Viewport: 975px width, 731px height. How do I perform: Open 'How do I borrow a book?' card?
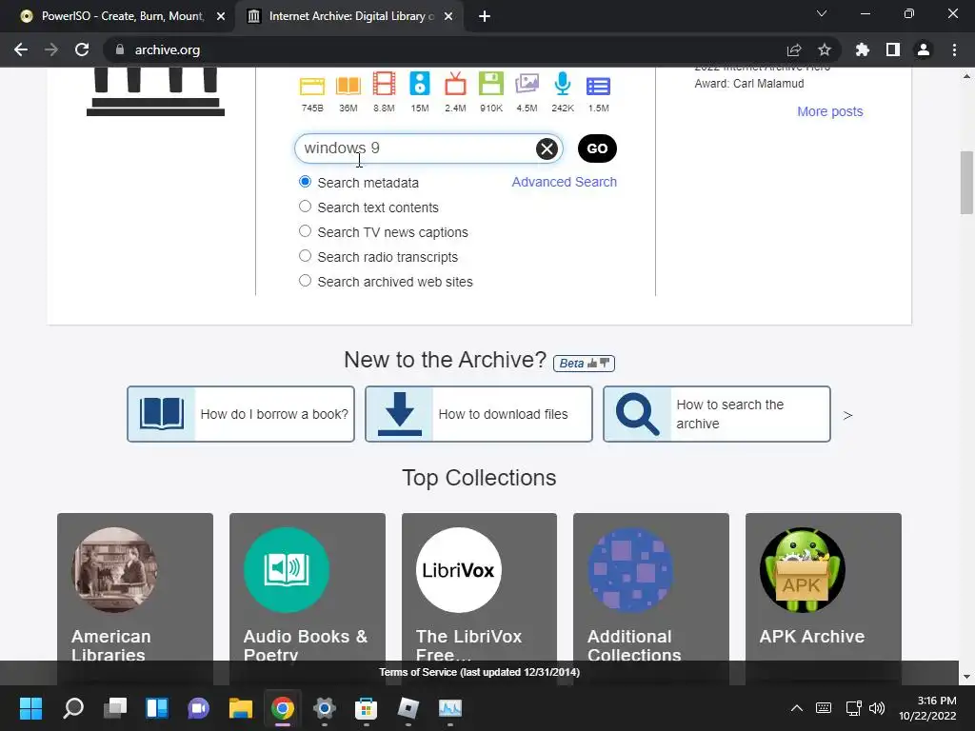pos(241,414)
